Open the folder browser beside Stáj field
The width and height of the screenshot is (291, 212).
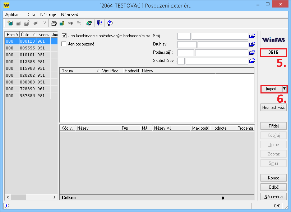point(252,36)
